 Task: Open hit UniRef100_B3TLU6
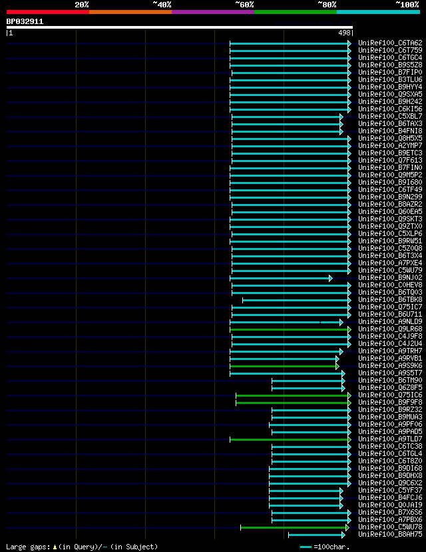point(390,79)
